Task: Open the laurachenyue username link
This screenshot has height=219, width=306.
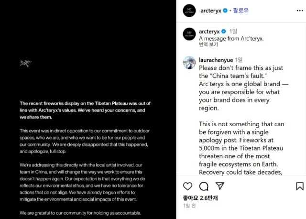Action: point(216,60)
